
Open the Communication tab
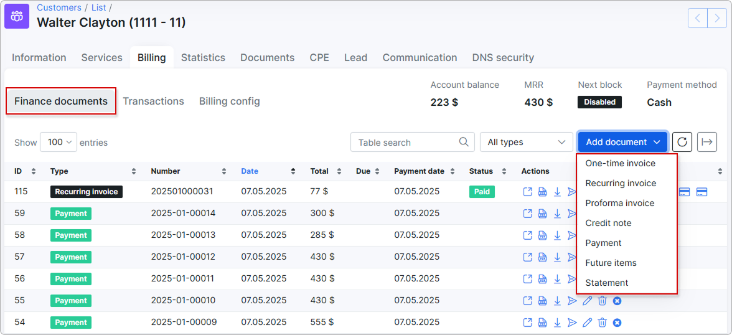[x=420, y=57]
